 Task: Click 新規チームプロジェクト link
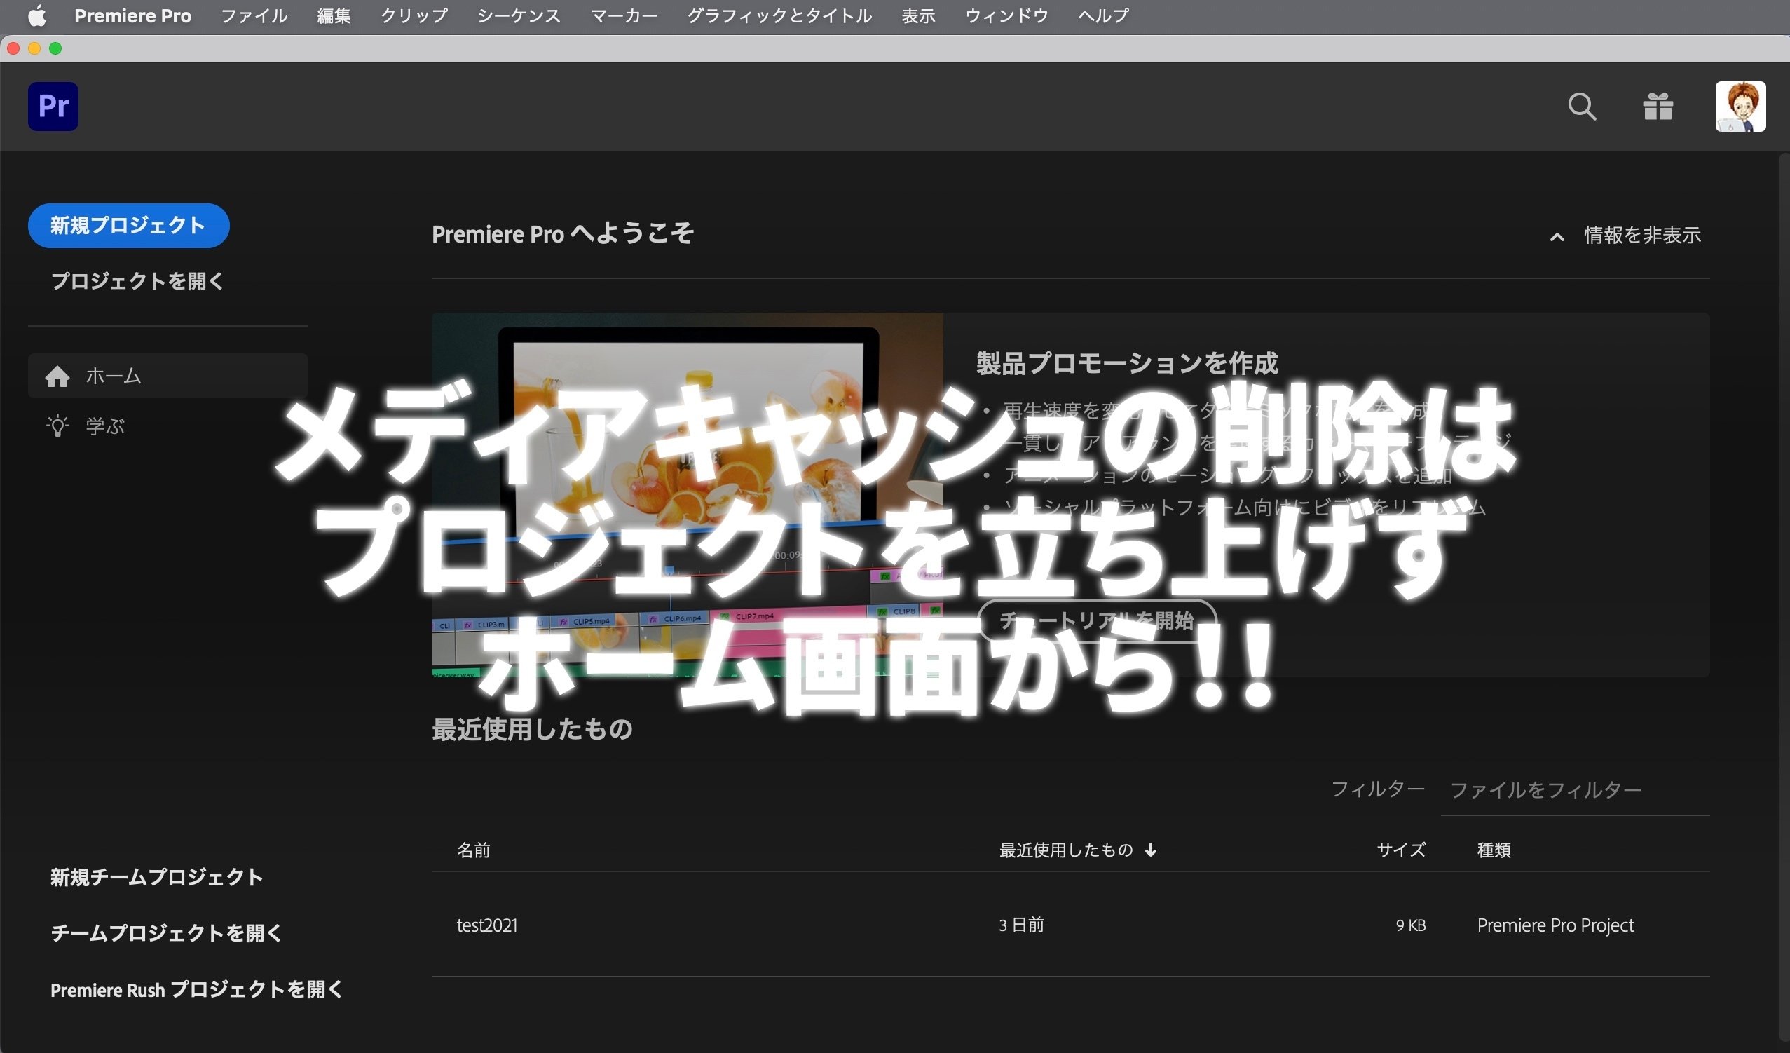point(157,877)
